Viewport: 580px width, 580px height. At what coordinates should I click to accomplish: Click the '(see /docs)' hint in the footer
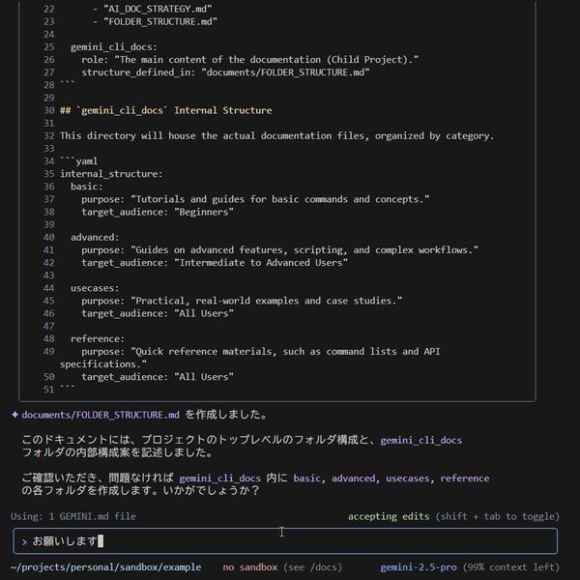(x=312, y=567)
